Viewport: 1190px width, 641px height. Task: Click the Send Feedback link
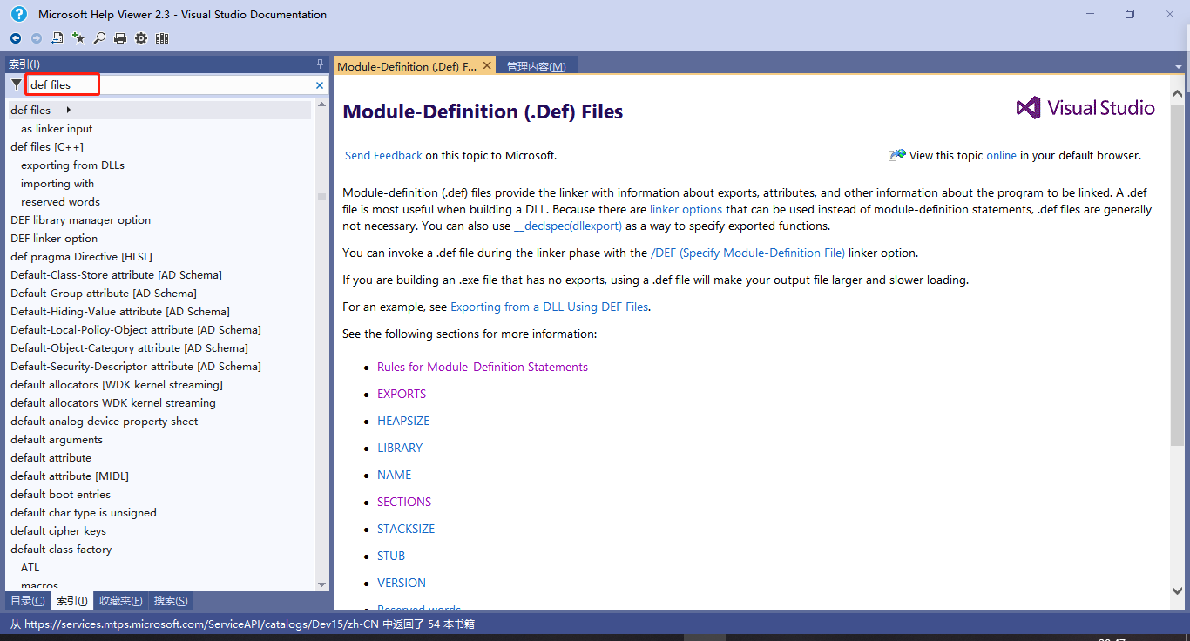383,155
